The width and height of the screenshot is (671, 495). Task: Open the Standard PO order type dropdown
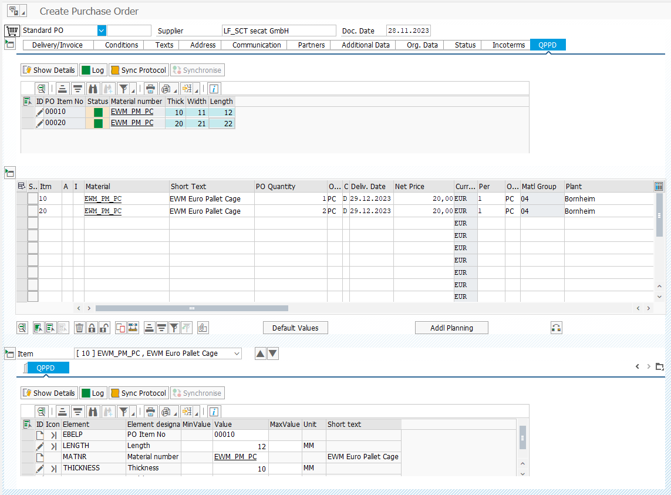coord(102,31)
